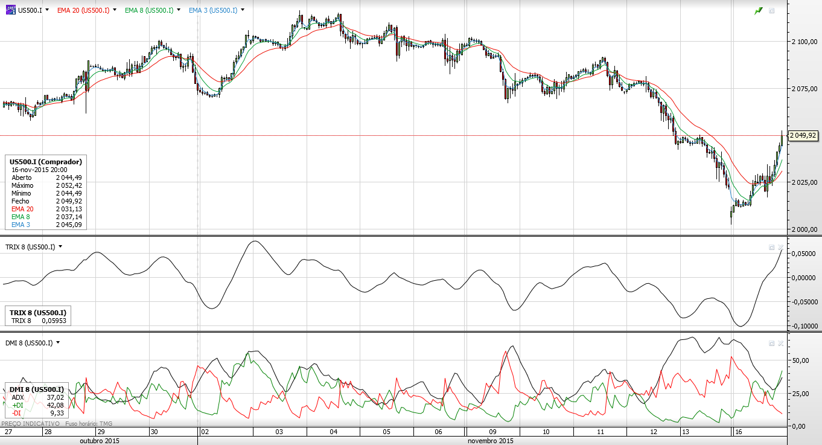
Task: Maximize the main price chart panel
Action: [771, 11]
